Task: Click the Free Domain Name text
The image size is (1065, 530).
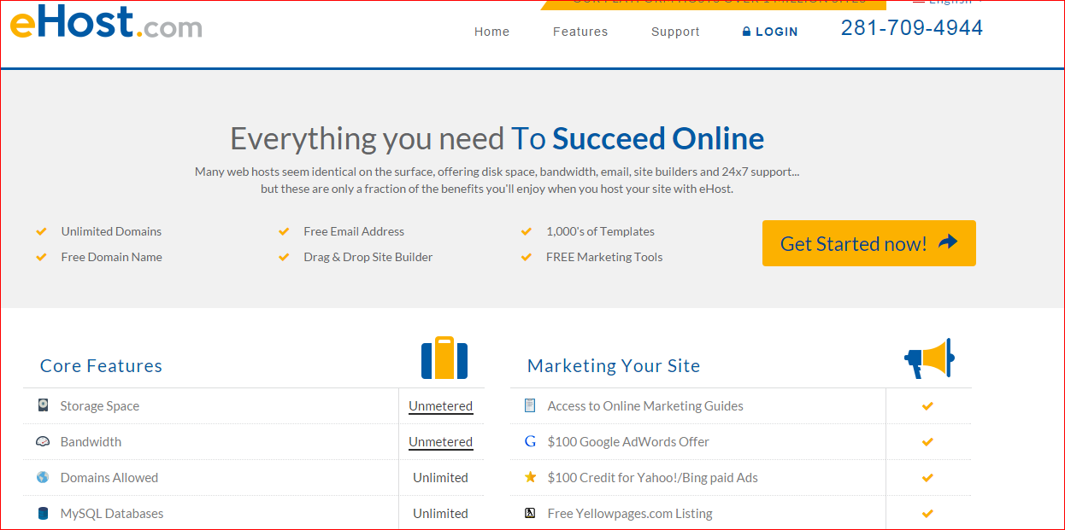Action: coord(111,257)
